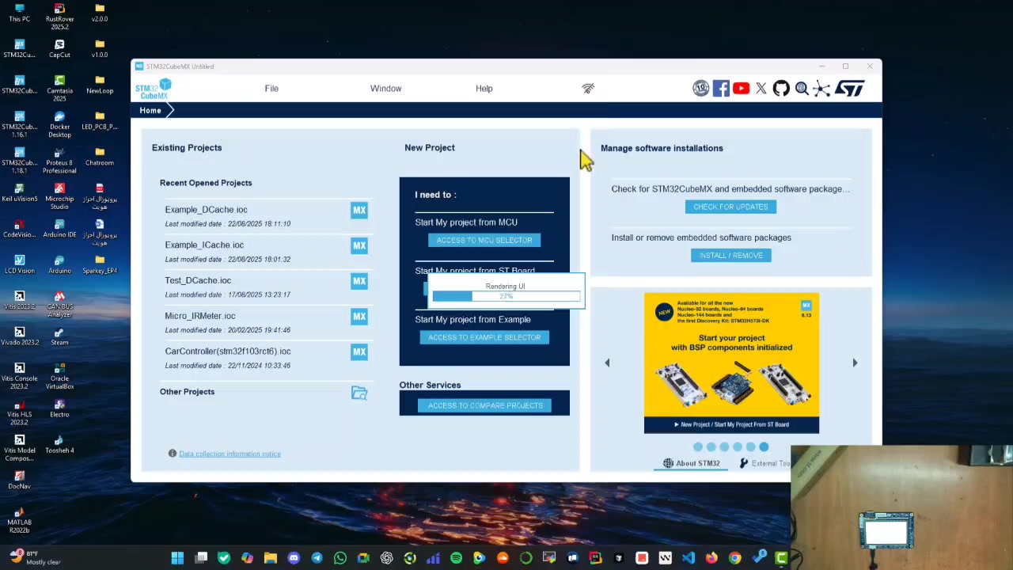Open the Window menu
The height and width of the screenshot is (570, 1013).
[x=386, y=89]
